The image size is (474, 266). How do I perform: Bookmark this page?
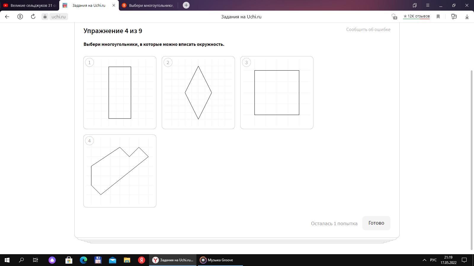(x=438, y=17)
